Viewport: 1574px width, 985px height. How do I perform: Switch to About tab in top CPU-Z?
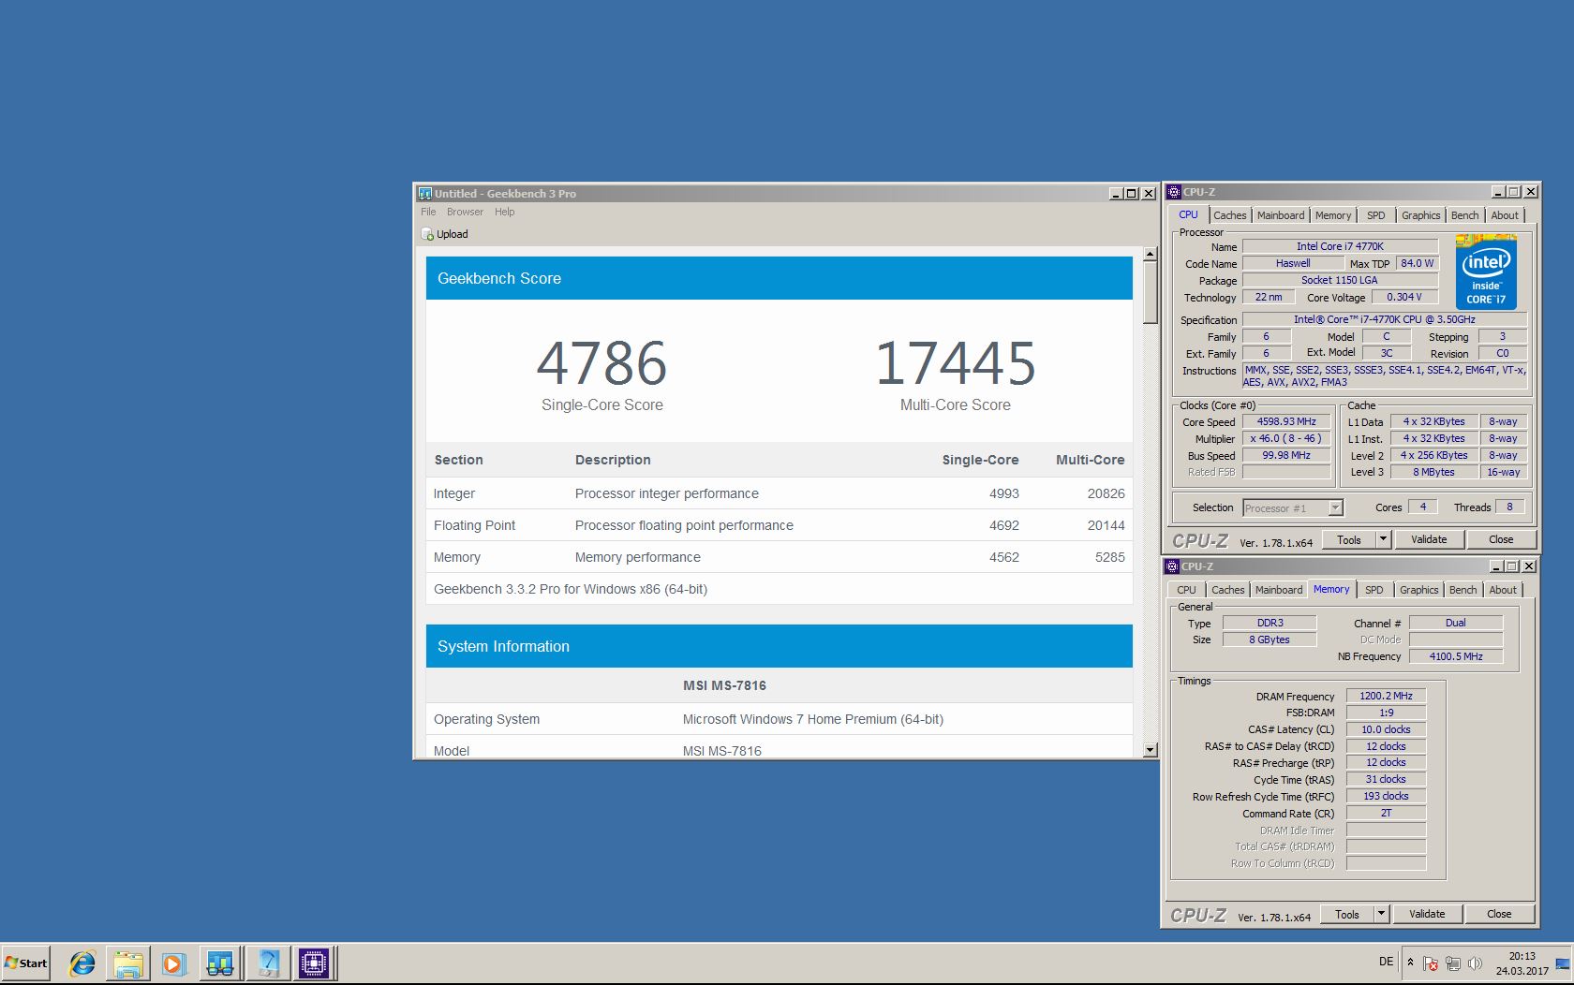point(1505,215)
